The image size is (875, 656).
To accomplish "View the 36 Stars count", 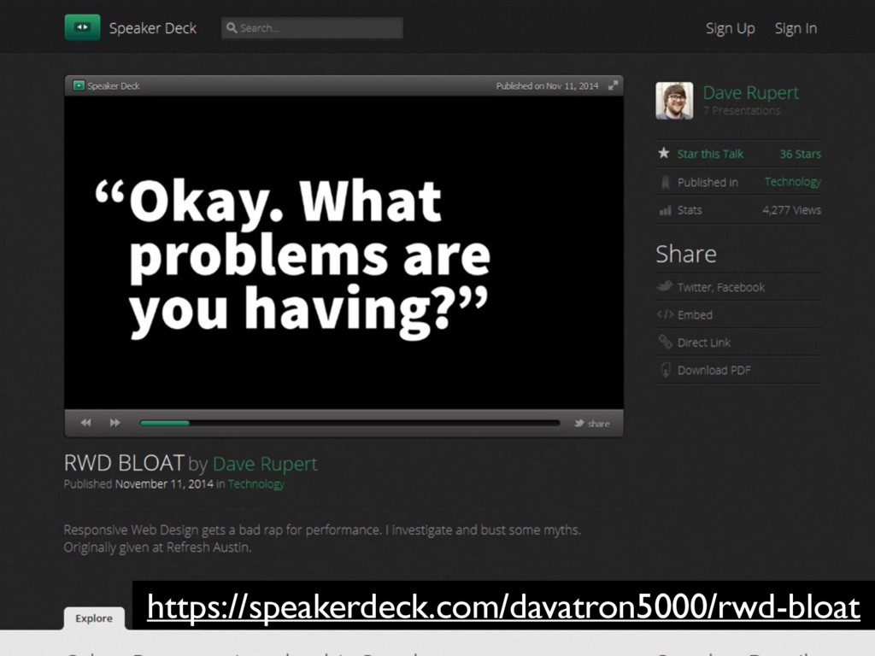I will point(800,154).
